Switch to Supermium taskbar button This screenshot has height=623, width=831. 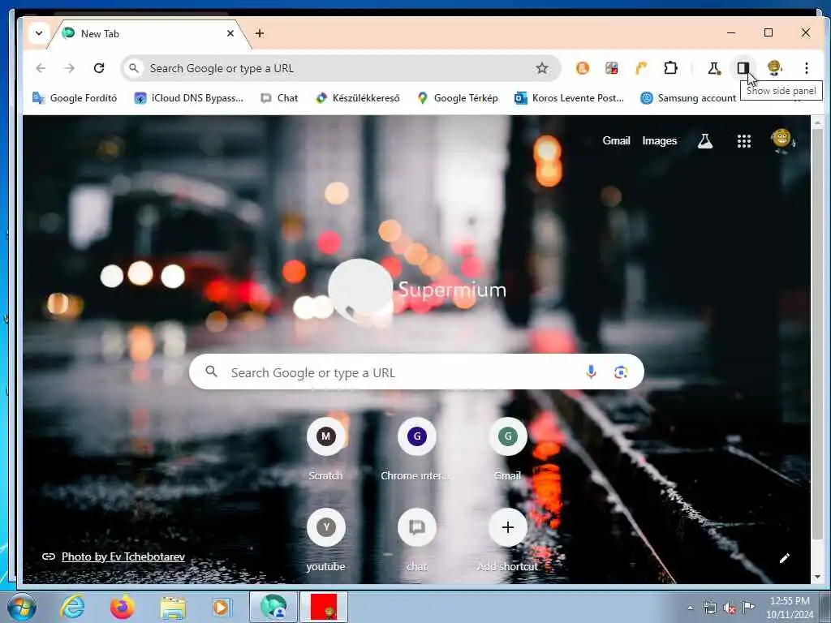click(x=273, y=607)
